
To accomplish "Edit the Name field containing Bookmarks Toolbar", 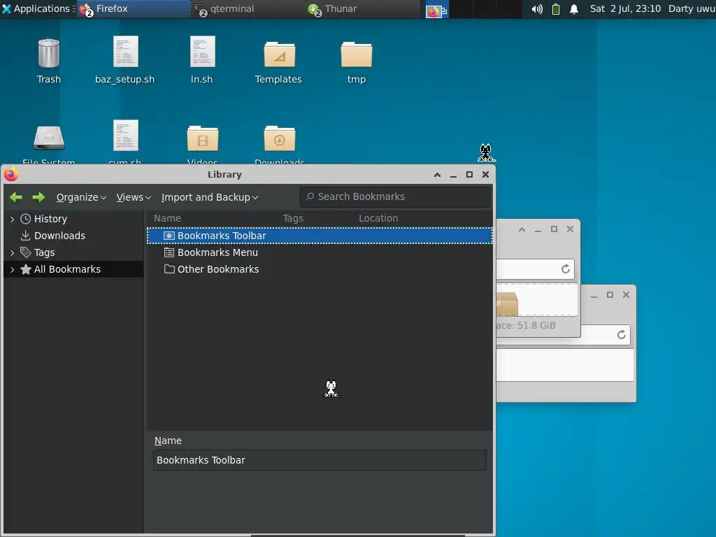I will tap(320, 460).
